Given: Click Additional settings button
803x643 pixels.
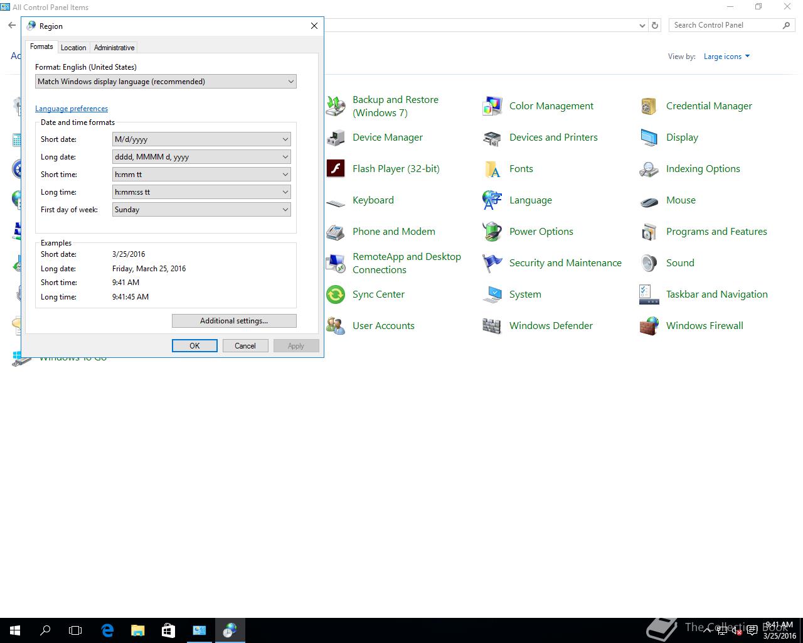Looking at the screenshot, I should click(x=234, y=321).
